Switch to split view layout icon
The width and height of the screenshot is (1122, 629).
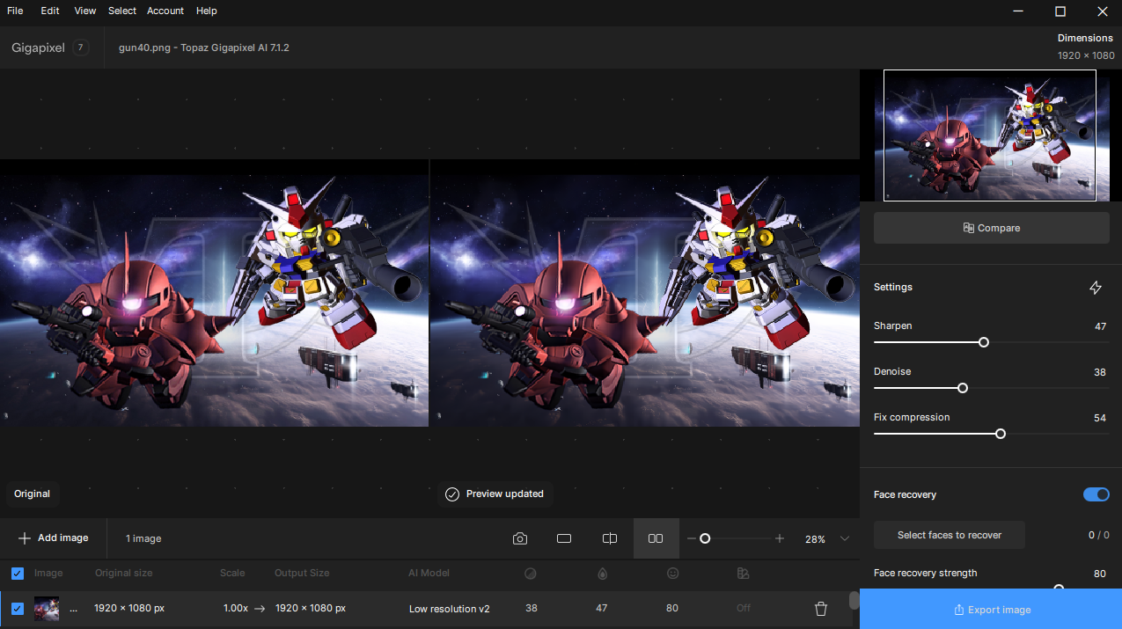tap(610, 538)
